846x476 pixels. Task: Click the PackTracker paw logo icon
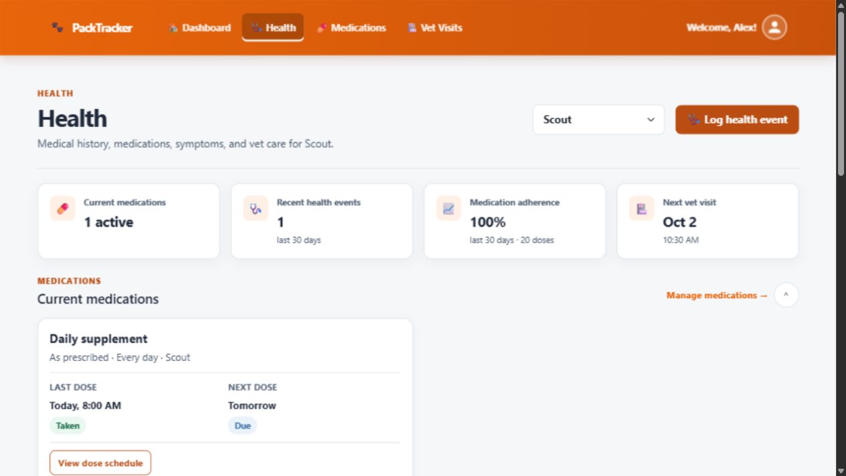click(58, 27)
